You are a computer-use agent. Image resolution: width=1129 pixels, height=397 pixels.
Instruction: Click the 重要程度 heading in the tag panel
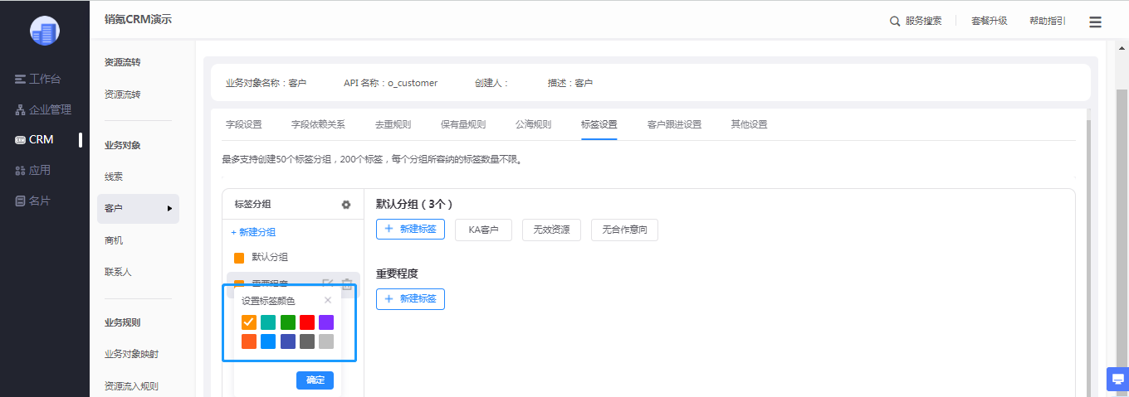(x=397, y=274)
